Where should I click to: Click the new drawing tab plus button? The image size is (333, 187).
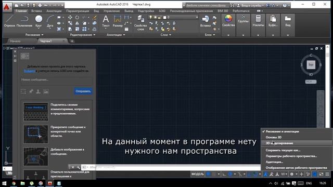click(72, 41)
